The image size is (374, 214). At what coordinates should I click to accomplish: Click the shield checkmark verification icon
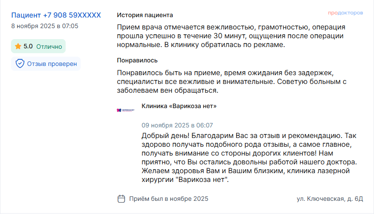[20, 64]
